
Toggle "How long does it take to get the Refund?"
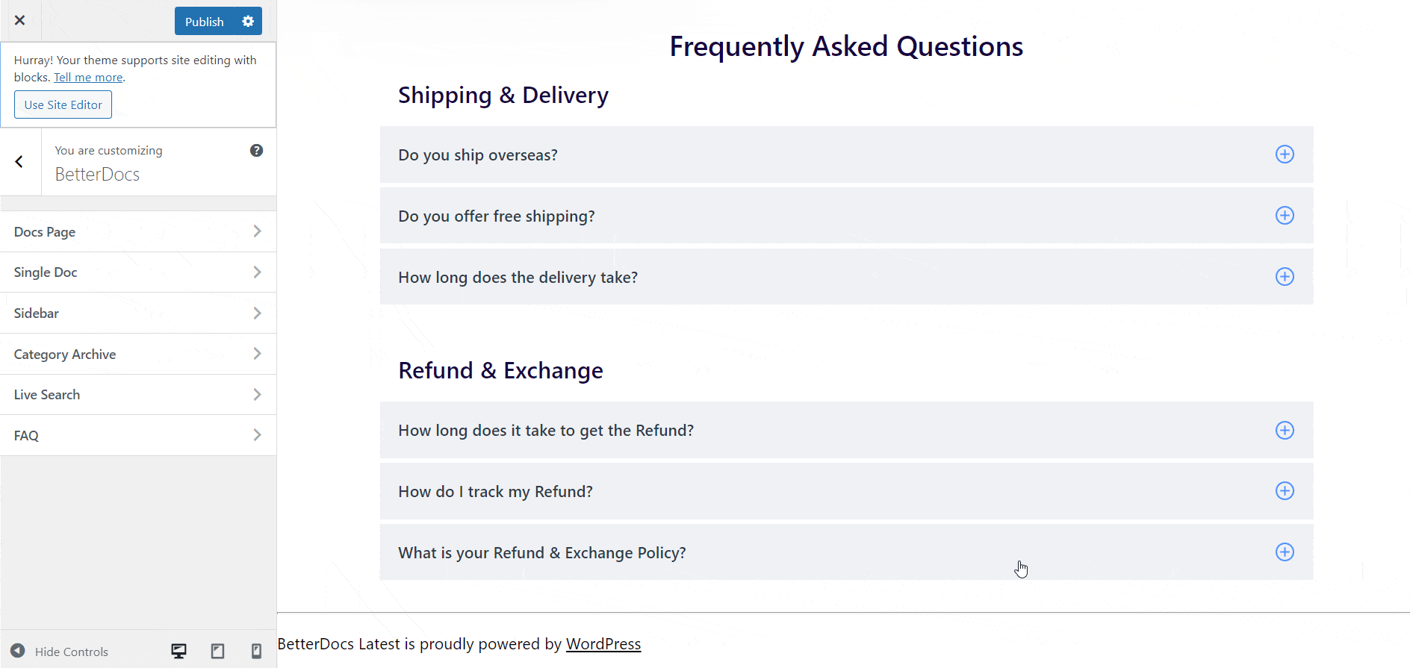[1285, 431]
